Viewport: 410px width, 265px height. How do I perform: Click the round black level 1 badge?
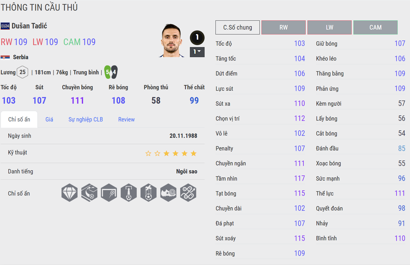pos(197,37)
